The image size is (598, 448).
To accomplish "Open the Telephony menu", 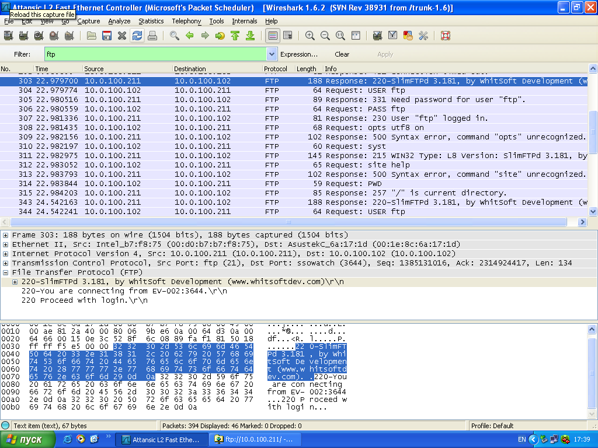I will [x=186, y=21].
